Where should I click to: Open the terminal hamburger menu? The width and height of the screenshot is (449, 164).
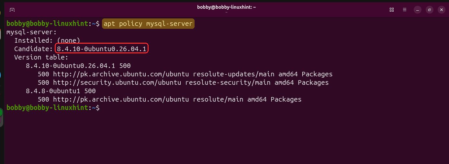[x=404, y=10]
